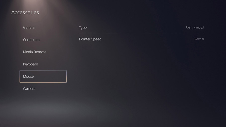The height and width of the screenshot is (127, 226).
Task: Select the highlighted Mouse category
Action: tap(43, 77)
